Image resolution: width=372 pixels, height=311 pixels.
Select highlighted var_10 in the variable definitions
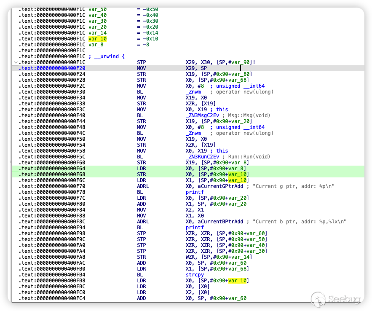pos(97,39)
